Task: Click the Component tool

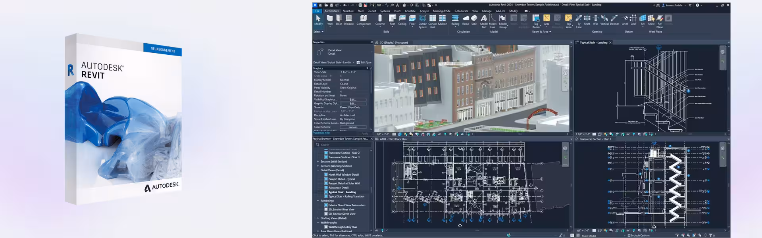Action: tap(364, 20)
